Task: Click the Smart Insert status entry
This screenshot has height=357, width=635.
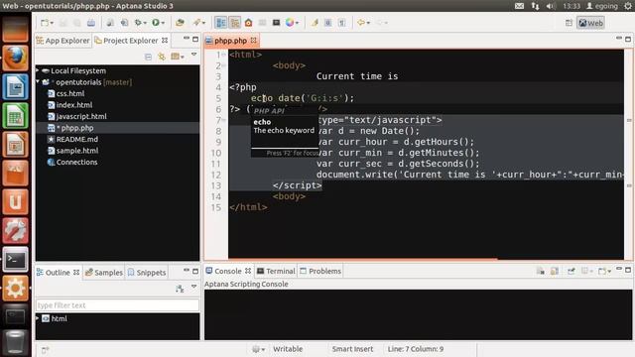Action: 352,349
